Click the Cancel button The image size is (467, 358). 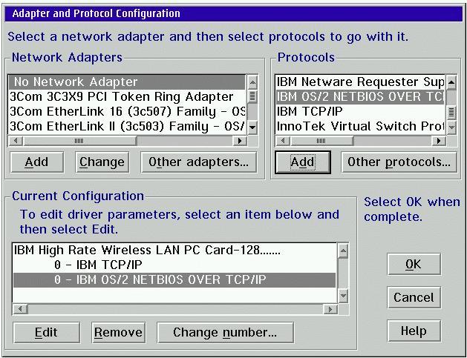[414, 298]
